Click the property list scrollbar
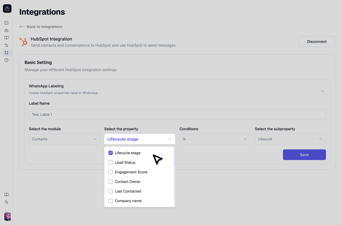Image resolution: width=342 pixels, height=225 pixels. [174, 157]
